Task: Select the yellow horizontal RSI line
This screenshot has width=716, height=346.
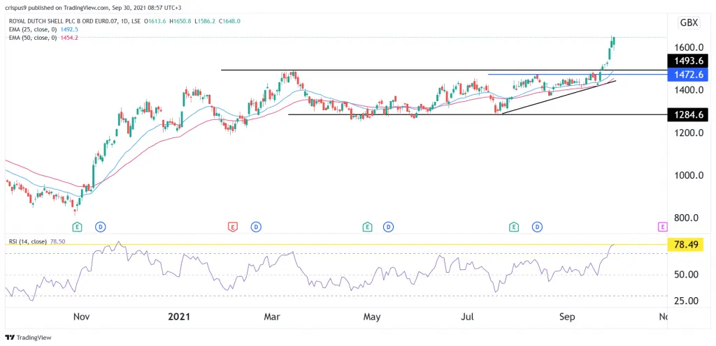Action: 336,244
